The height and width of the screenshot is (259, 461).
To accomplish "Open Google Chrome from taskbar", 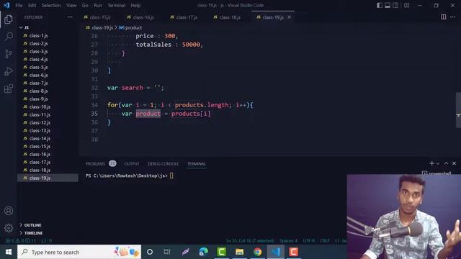I will (258, 252).
